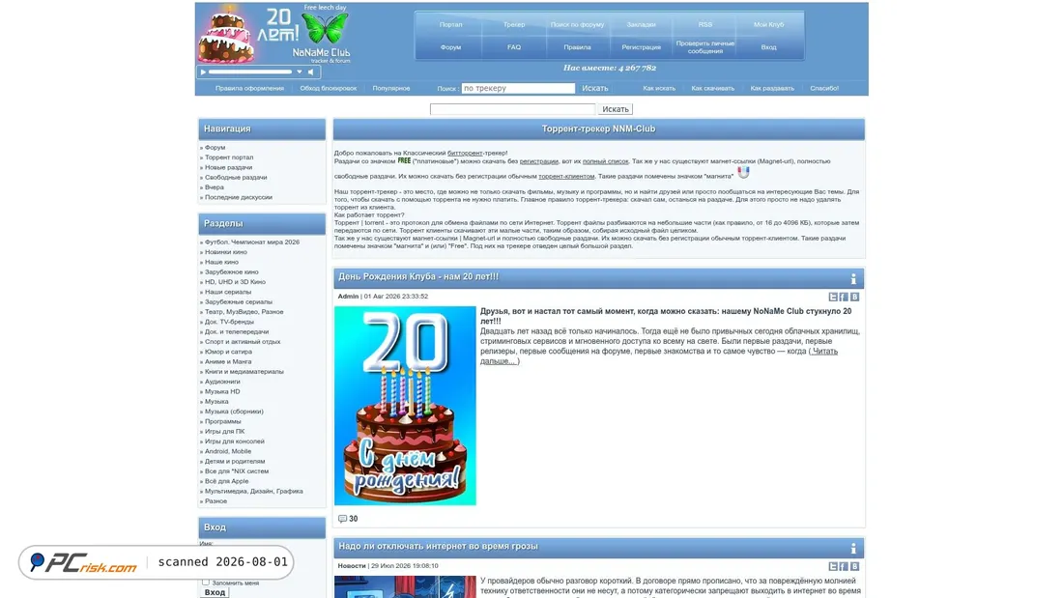Open the FAQ menu item
The width and height of the screenshot is (1063, 598).
pyautogui.click(x=514, y=47)
